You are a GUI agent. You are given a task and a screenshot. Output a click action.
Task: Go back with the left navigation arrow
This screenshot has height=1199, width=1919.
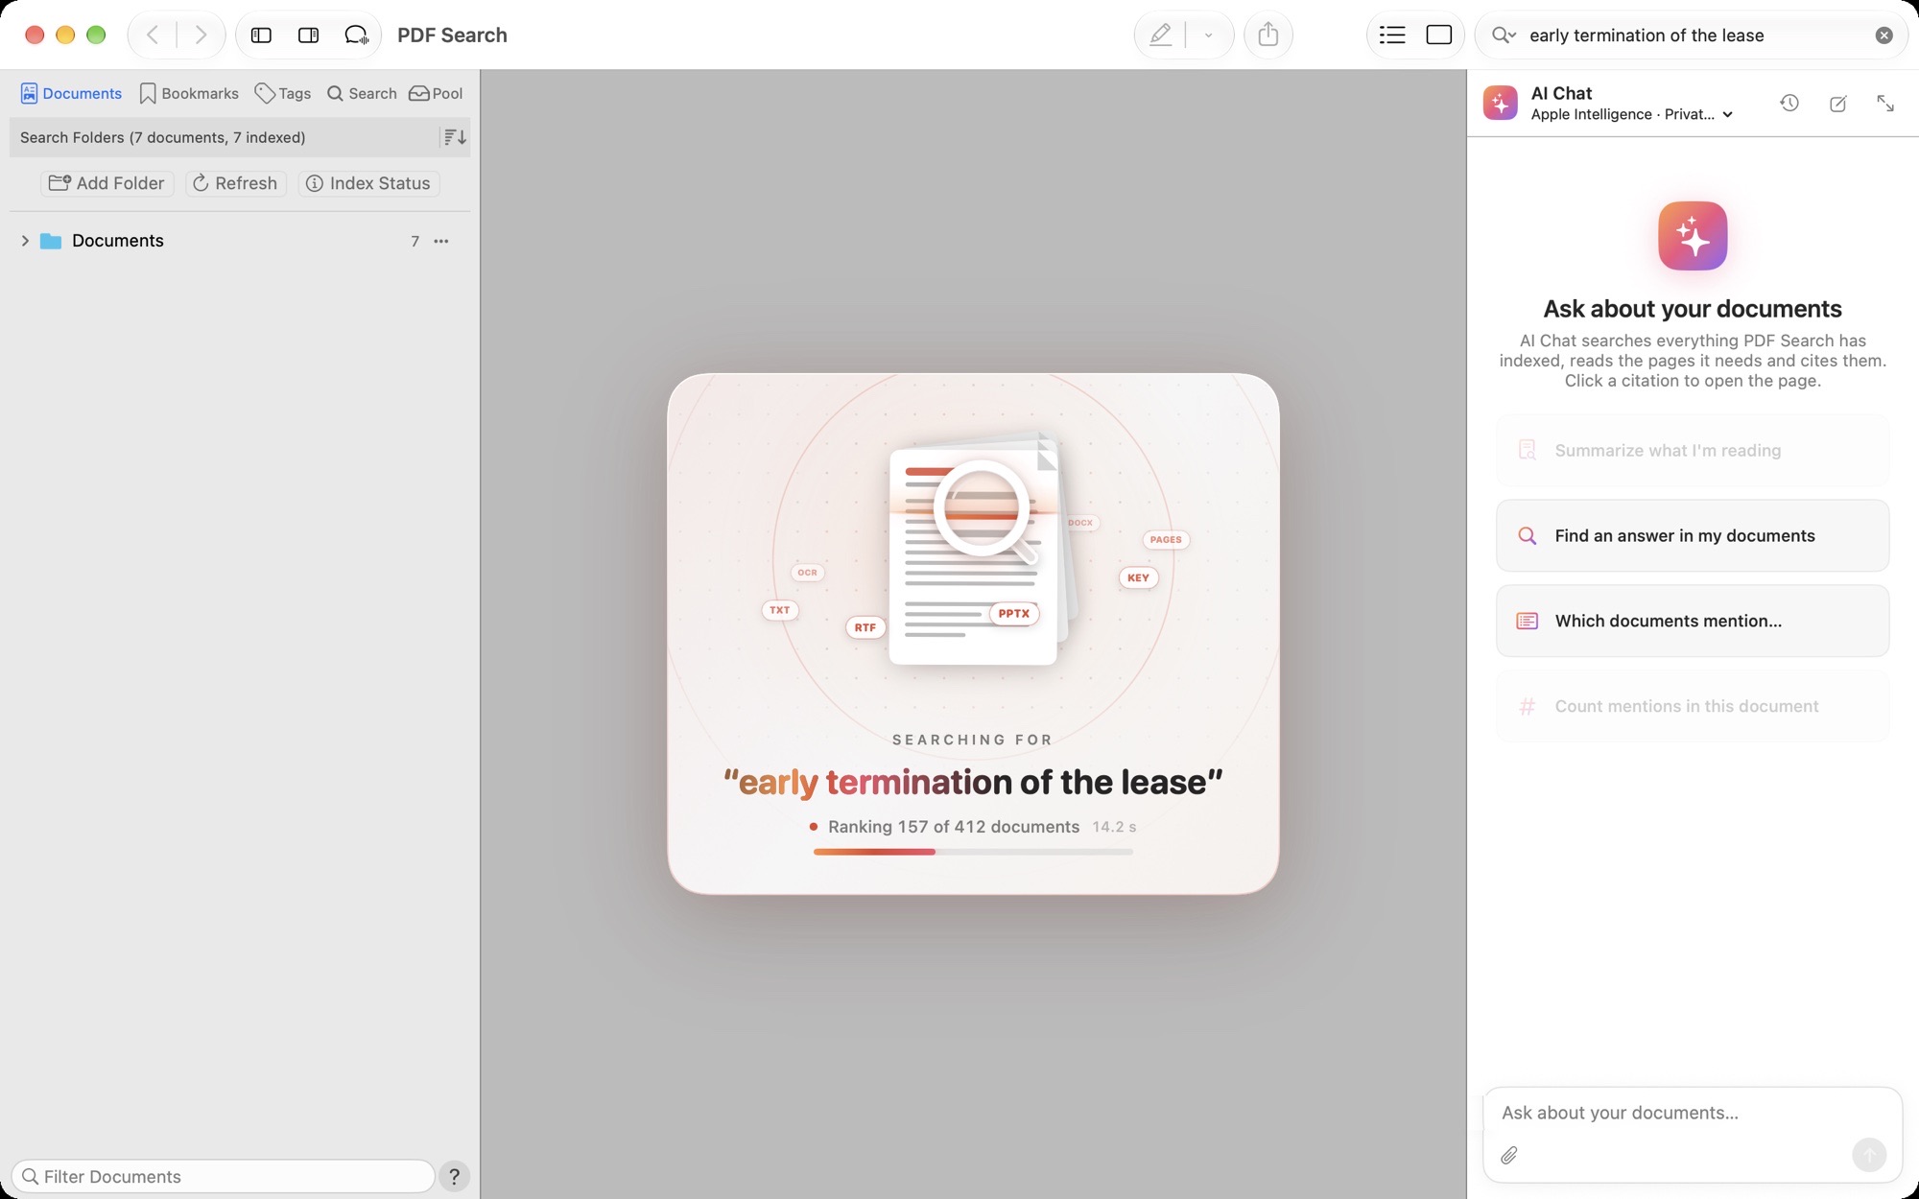153,35
